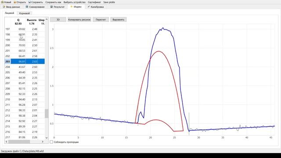Click height value 2.13 in row 210
This screenshot has width=281, height=158.
(35, 99)
